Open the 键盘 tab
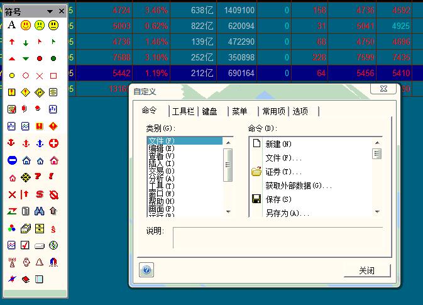The height and width of the screenshot is (305, 423). [209, 111]
